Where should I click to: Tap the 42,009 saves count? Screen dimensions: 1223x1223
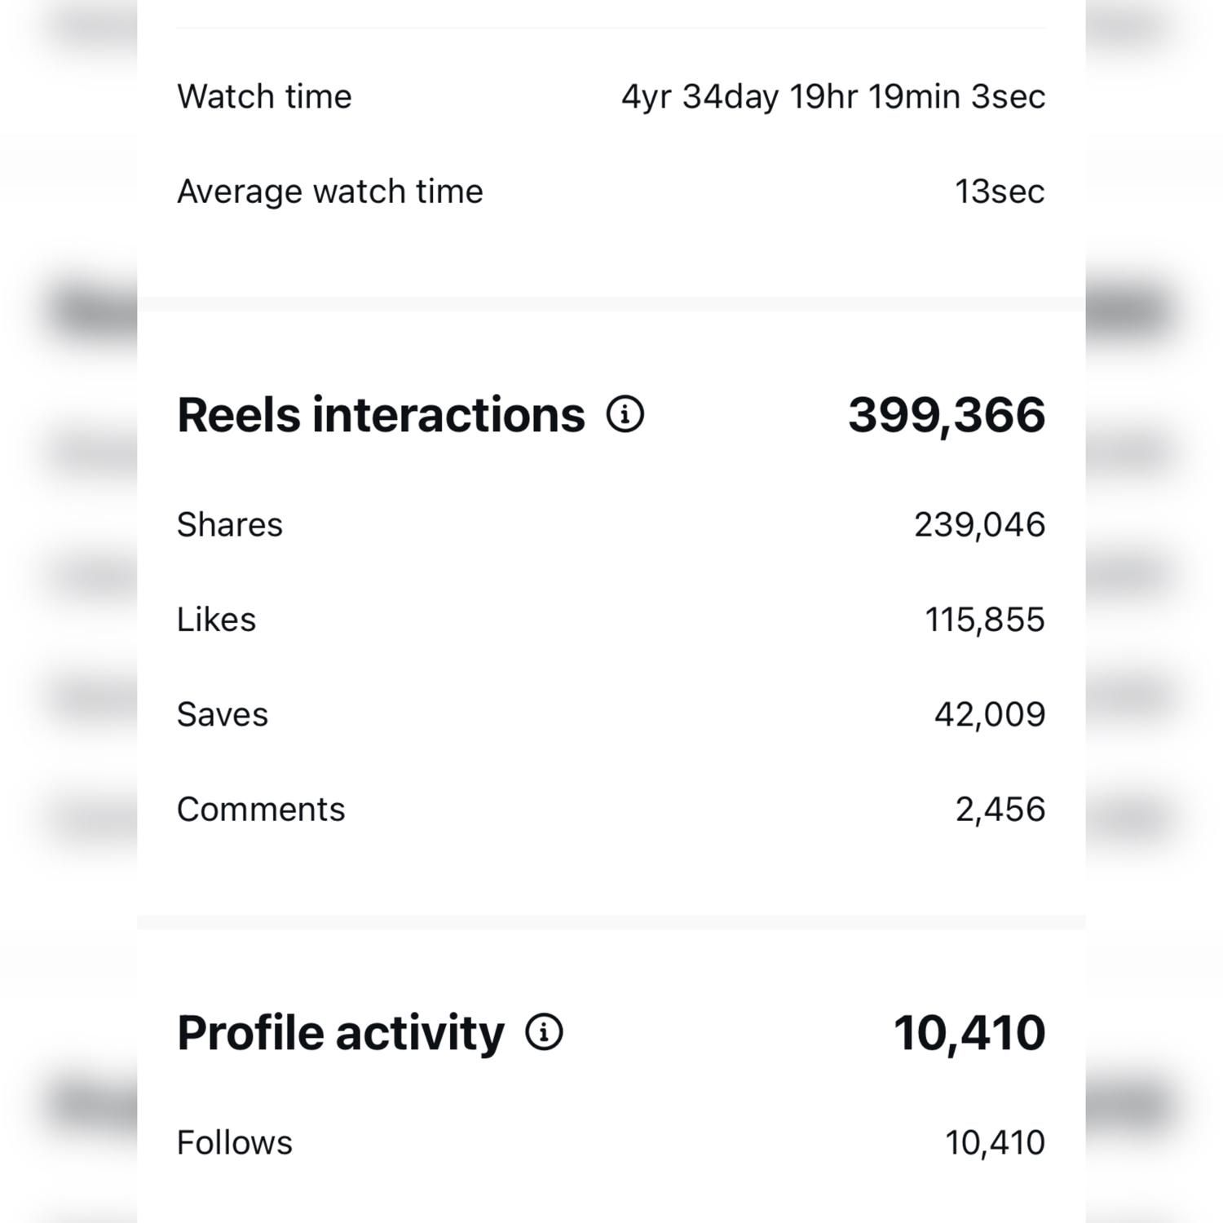tap(989, 714)
